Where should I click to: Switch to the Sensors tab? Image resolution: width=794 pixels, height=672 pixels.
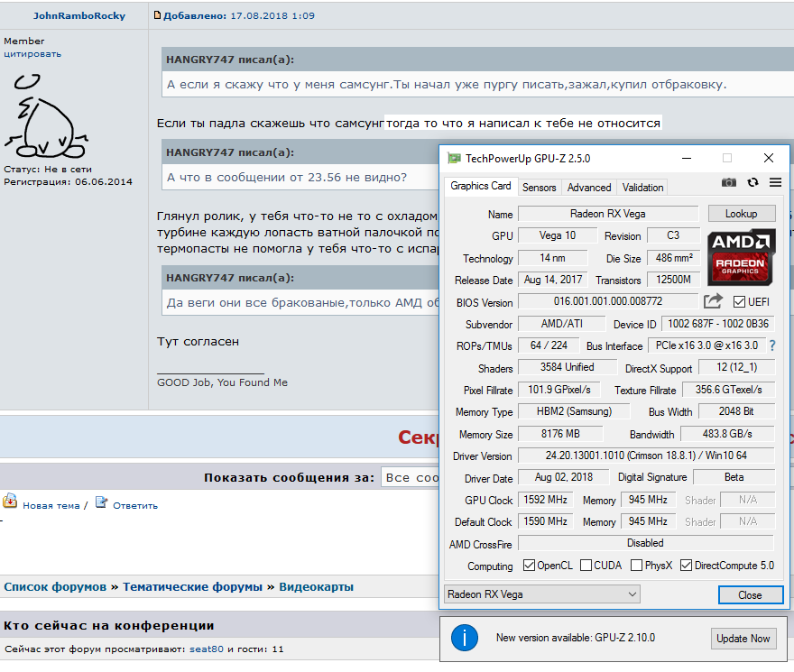tap(539, 188)
